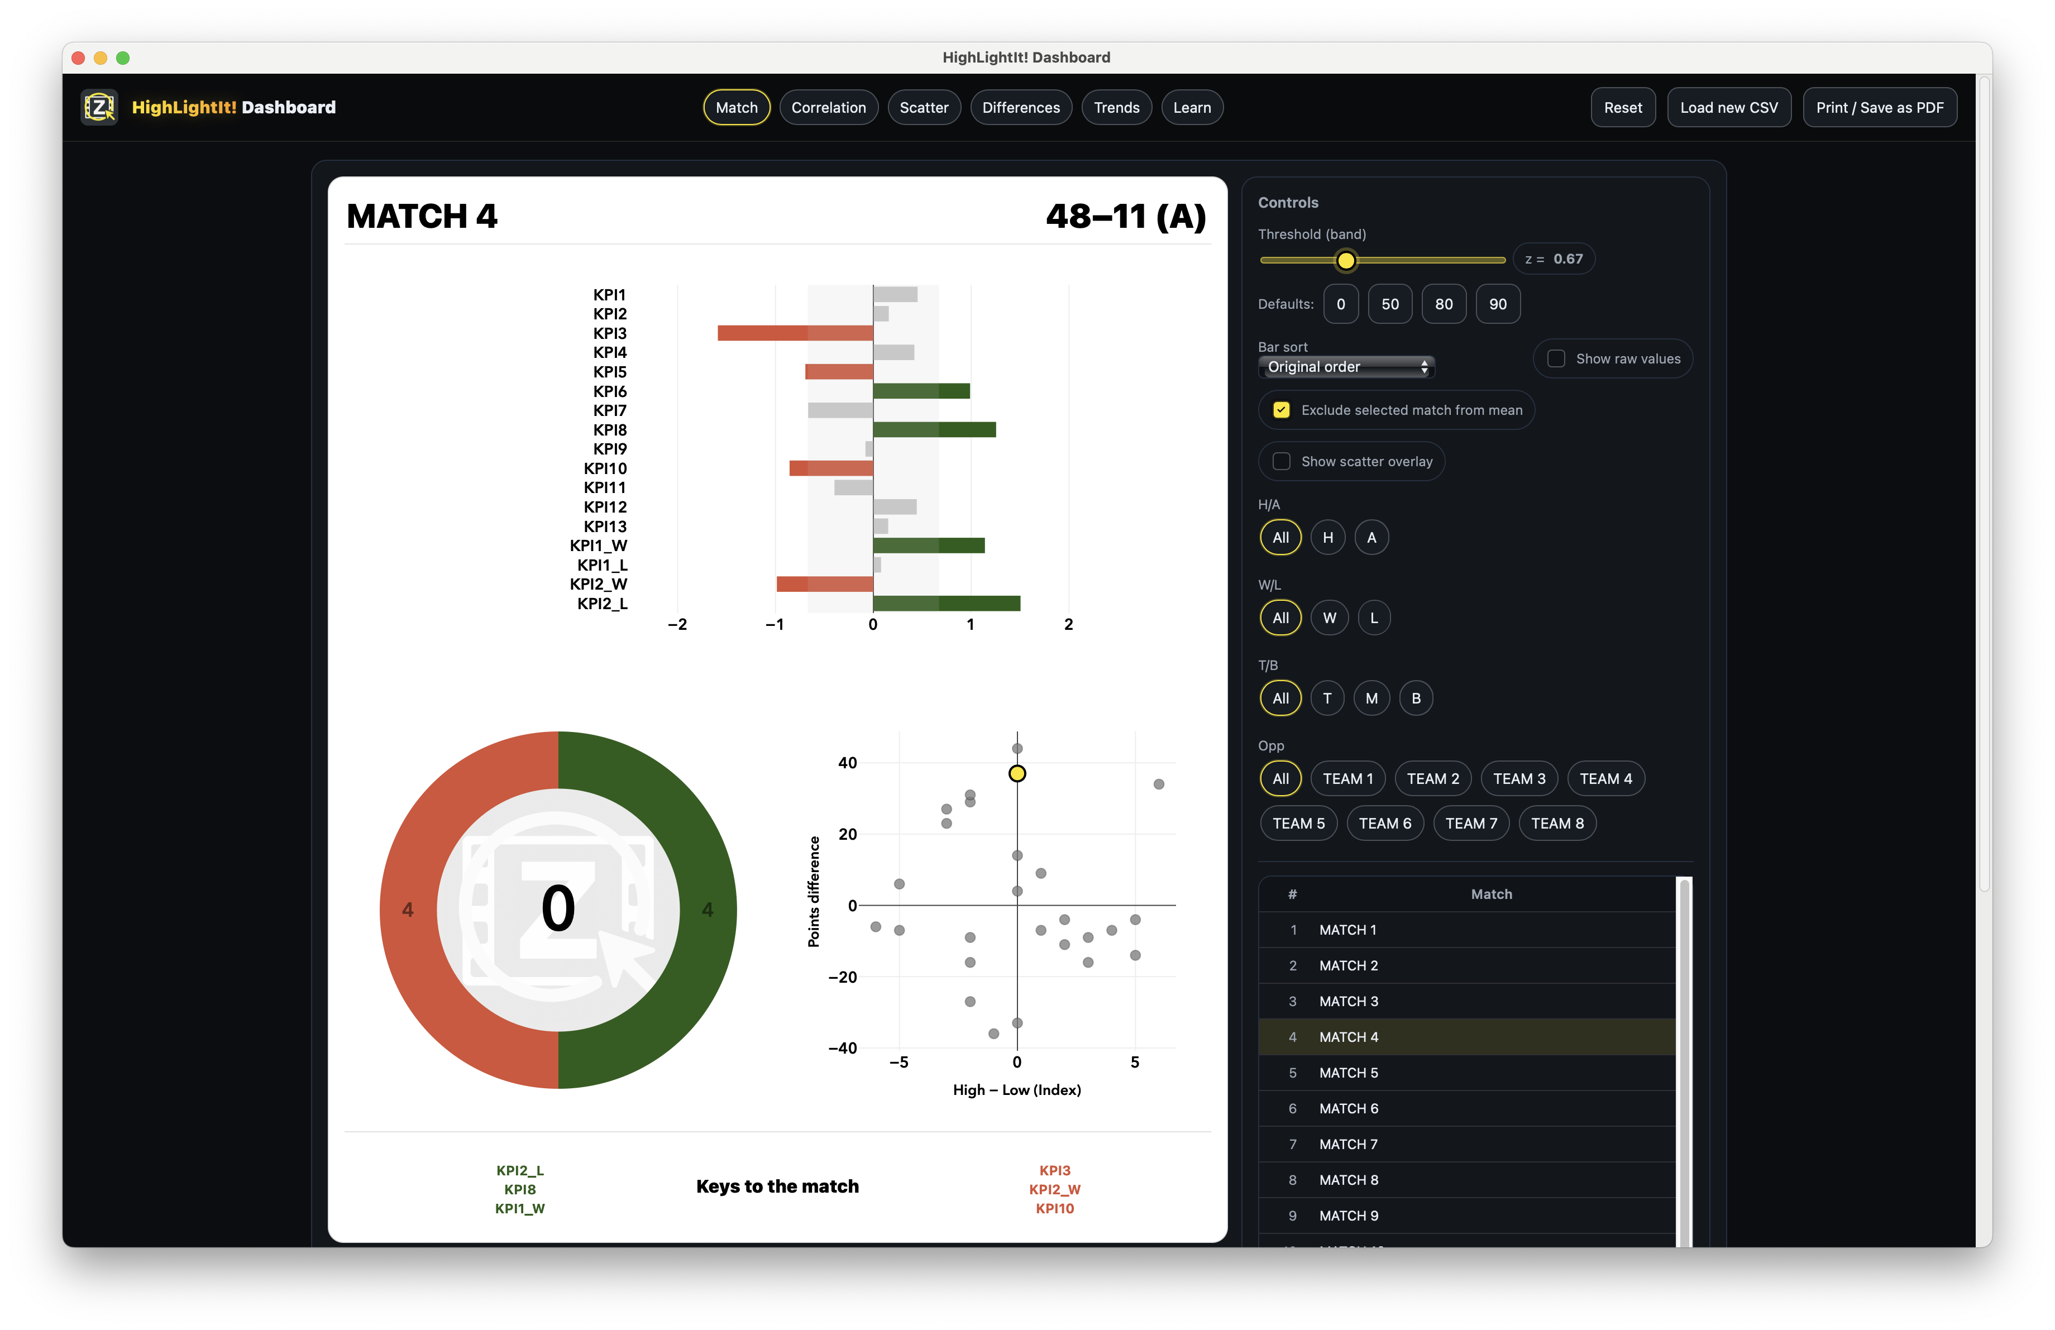Open the Learn section
Image resolution: width=2055 pixels, height=1330 pixels.
pos(1192,107)
